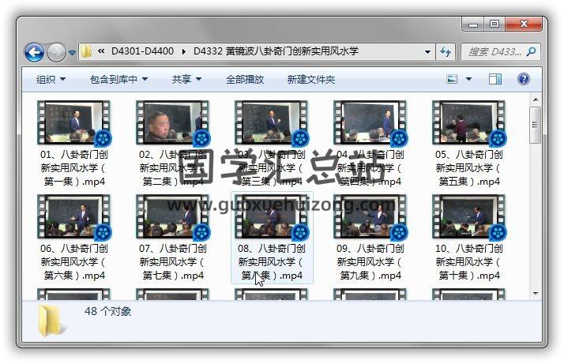
Task: Click the change view icon
Action: click(x=452, y=79)
